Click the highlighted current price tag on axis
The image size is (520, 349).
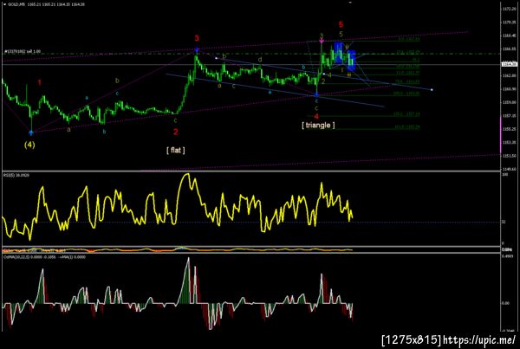click(x=510, y=64)
